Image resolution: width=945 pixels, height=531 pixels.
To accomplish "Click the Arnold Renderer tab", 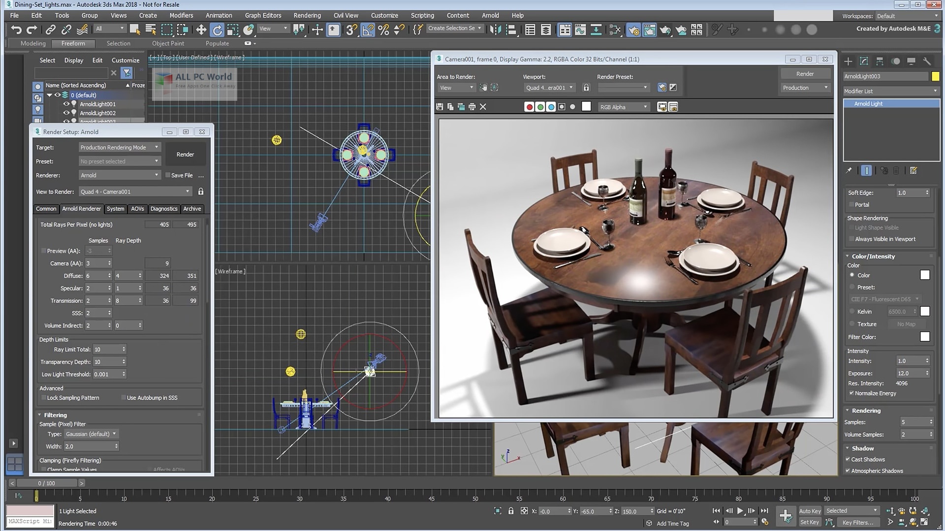I will tap(81, 208).
